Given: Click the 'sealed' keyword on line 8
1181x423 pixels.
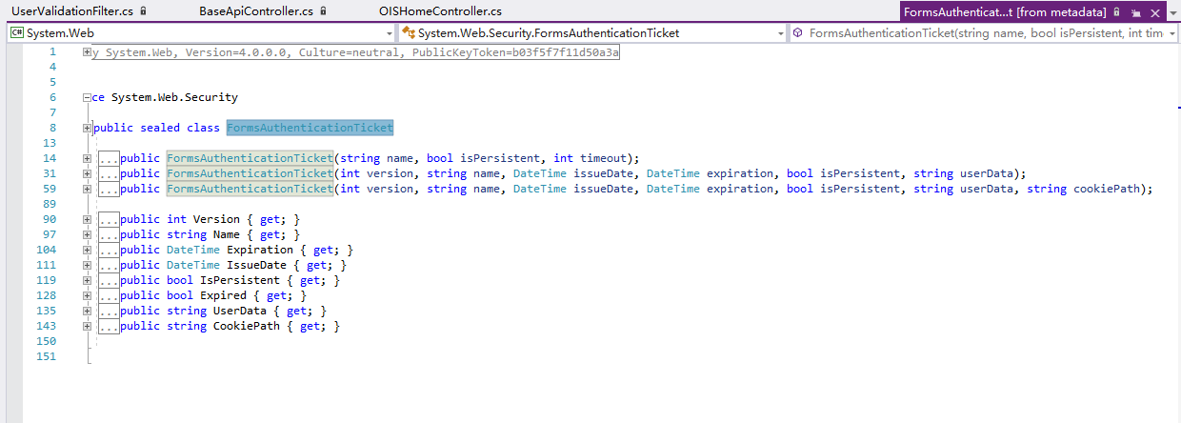Looking at the screenshot, I should click(x=160, y=128).
